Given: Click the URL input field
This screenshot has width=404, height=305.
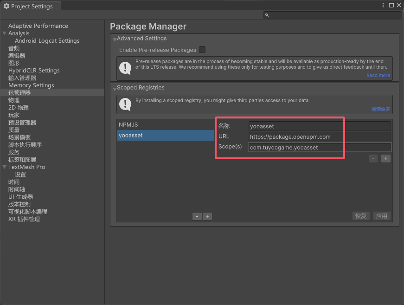Looking at the screenshot, I should pyautogui.click(x=319, y=137).
